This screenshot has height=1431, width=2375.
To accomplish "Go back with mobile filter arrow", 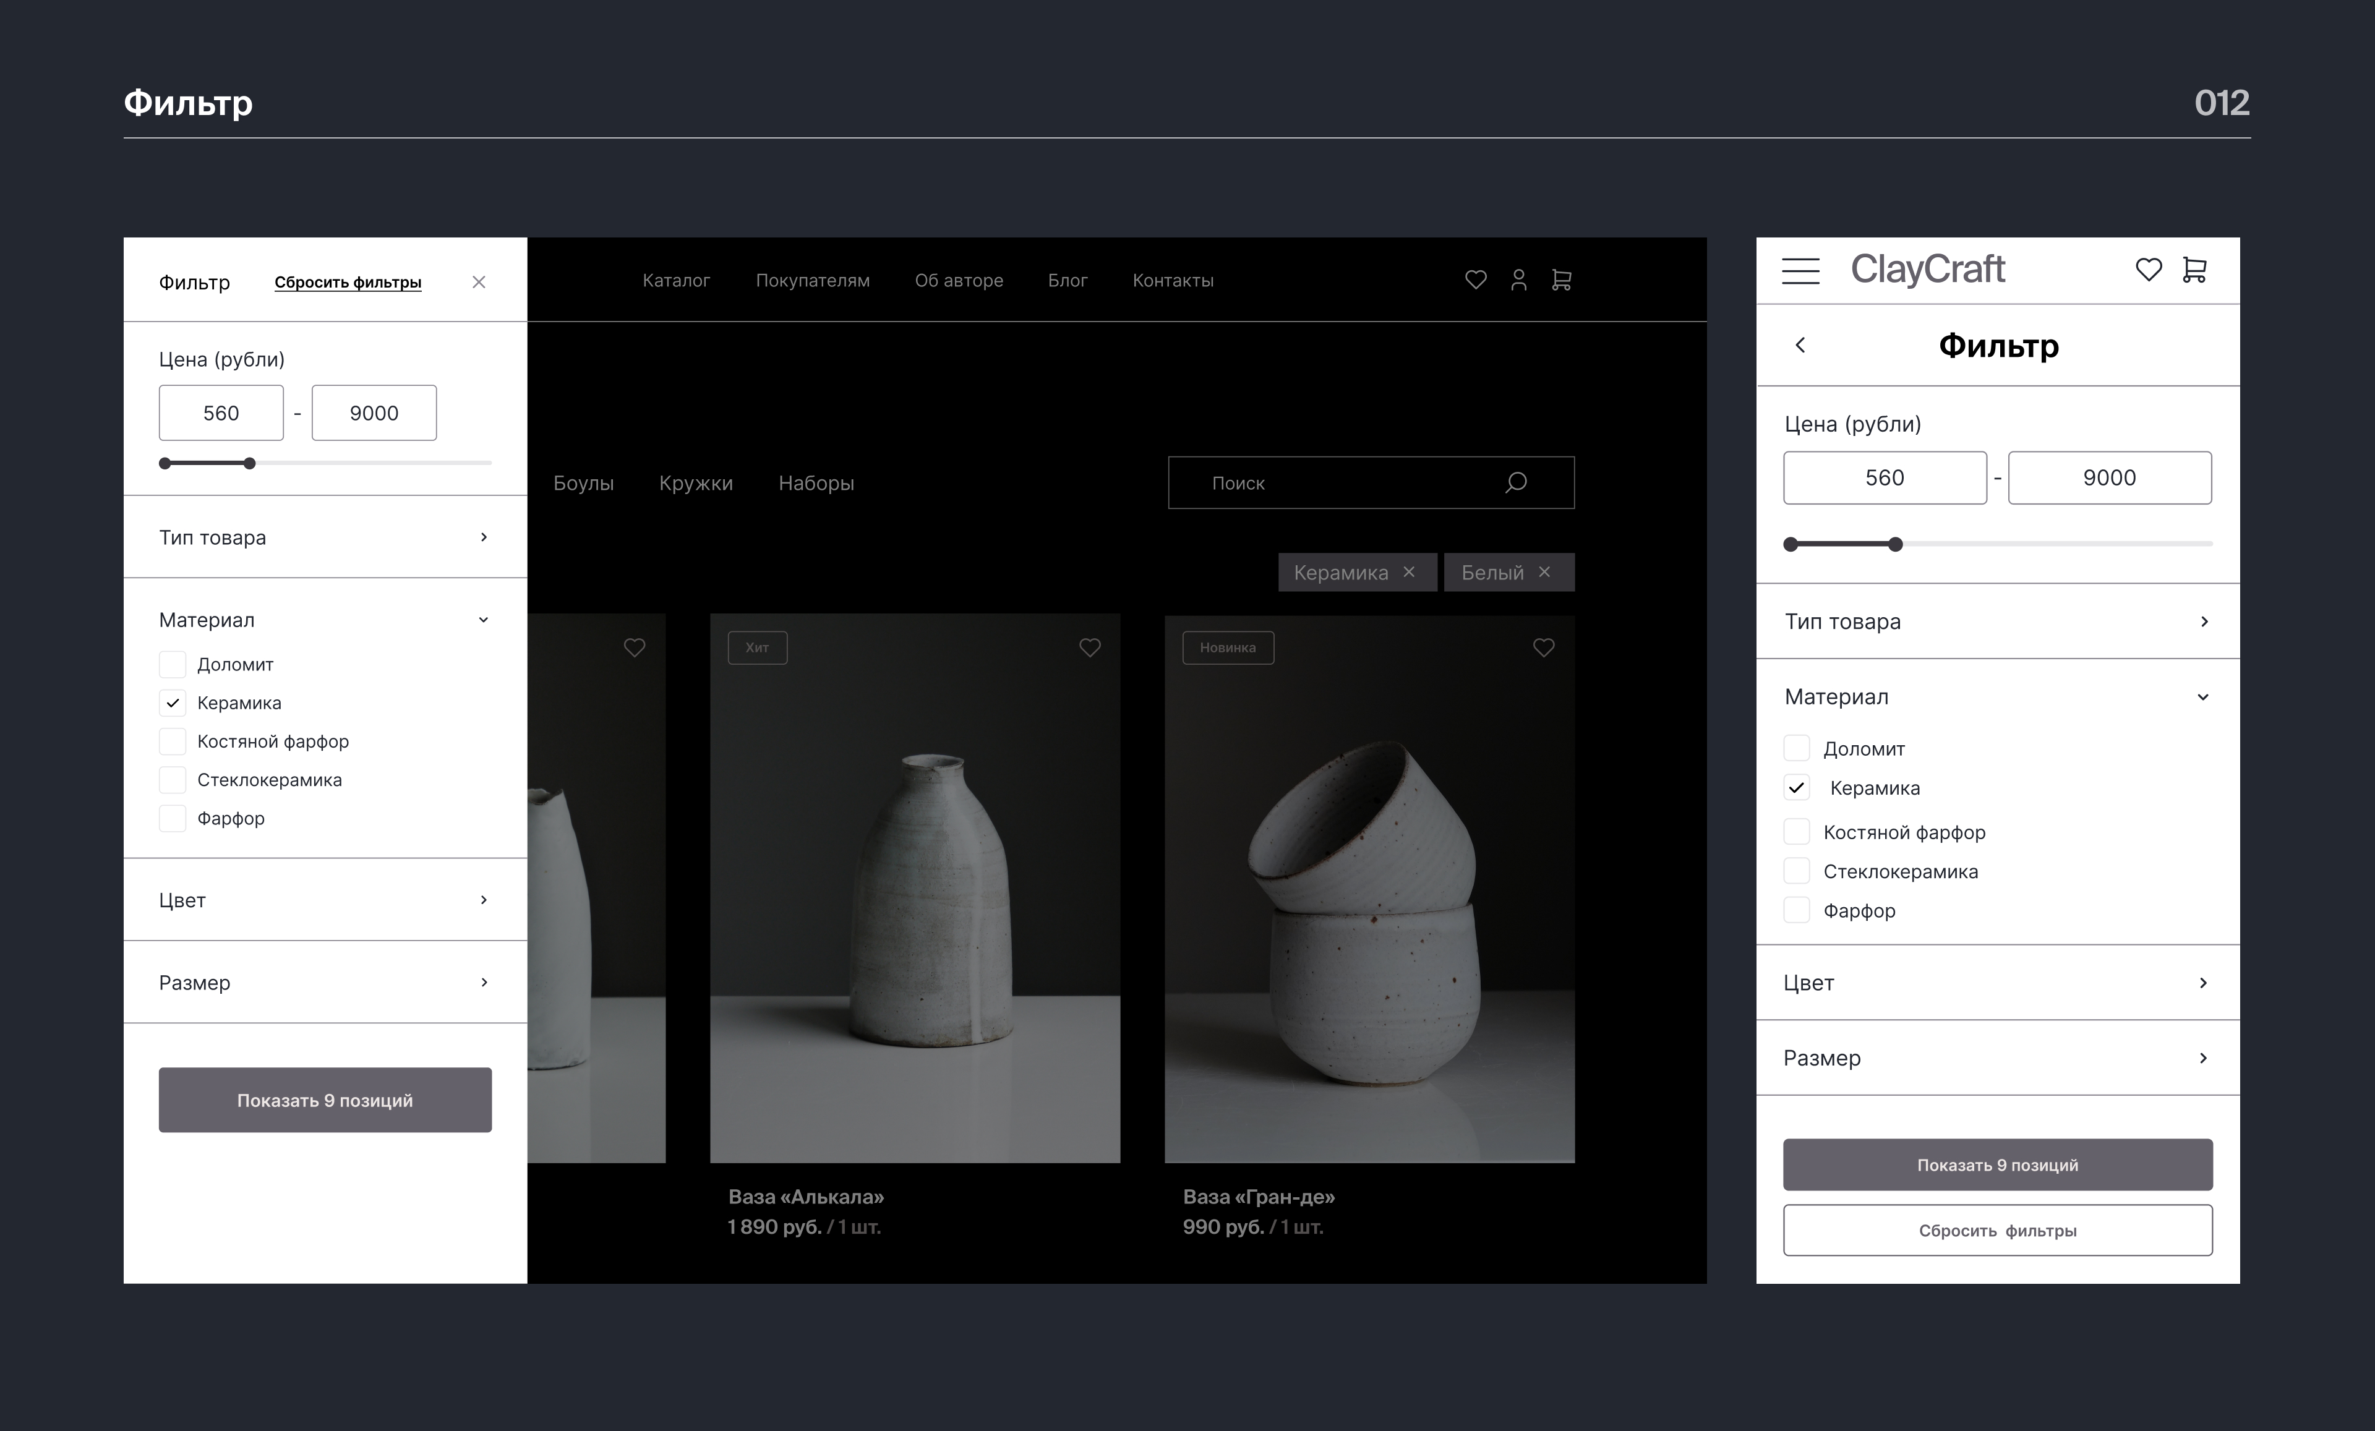I will tap(1800, 345).
